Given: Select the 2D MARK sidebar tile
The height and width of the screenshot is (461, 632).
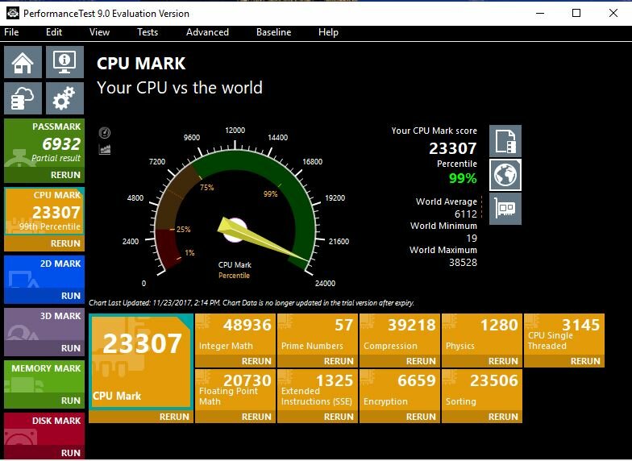Looking at the screenshot, I should (44, 272).
